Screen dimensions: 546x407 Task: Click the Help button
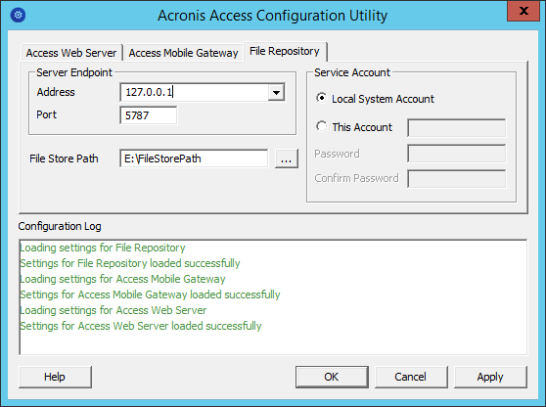point(55,377)
